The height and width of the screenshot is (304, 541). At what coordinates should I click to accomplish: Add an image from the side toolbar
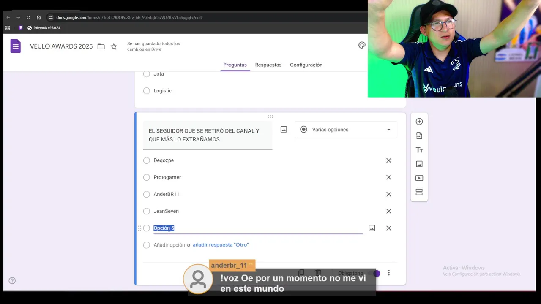click(x=419, y=164)
